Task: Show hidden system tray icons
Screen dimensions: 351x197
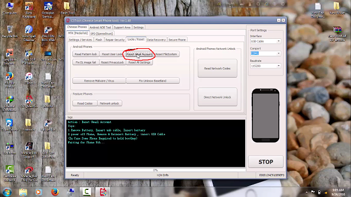Action: click(x=307, y=192)
